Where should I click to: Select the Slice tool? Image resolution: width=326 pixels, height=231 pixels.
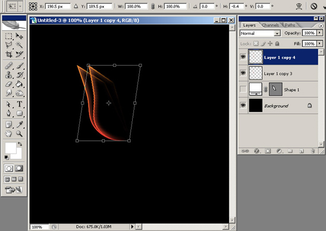(x=20, y=54)
